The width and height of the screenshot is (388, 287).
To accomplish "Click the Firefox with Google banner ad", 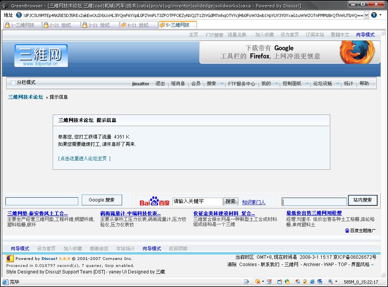I will [290, 52].
